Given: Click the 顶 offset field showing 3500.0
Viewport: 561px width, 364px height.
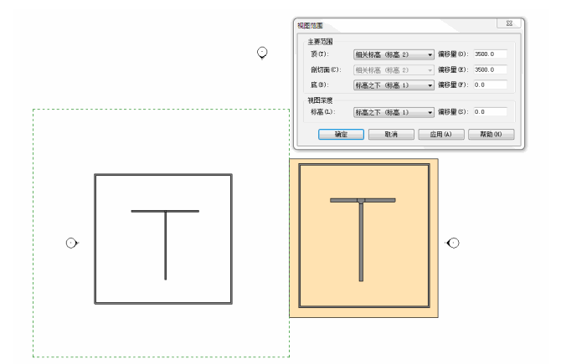Looking at the screenshot, I should pos(490,54).
